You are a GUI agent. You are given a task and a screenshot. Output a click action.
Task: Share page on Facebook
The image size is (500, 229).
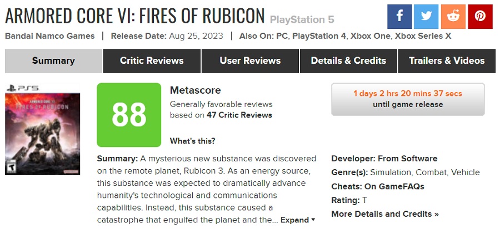[x=399, y=16]
